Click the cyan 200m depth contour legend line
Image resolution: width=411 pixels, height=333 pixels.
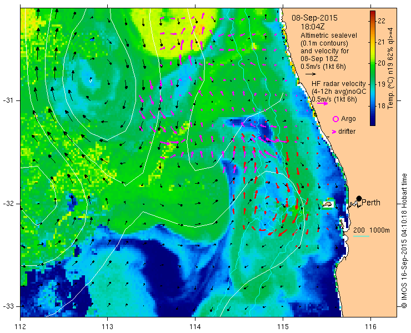(361, 236)
